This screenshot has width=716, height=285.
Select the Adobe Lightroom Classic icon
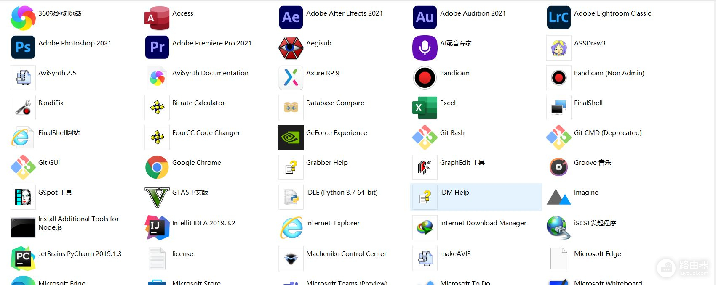point(558,18)
